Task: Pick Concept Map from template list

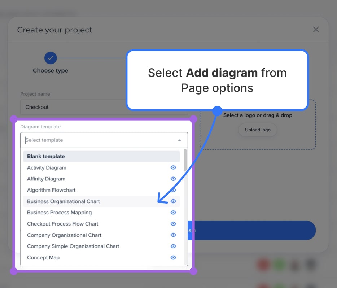Action: [43, 258]
